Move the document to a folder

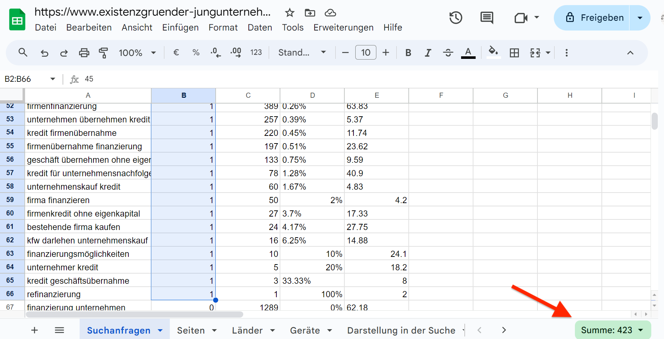coord(310,13)
